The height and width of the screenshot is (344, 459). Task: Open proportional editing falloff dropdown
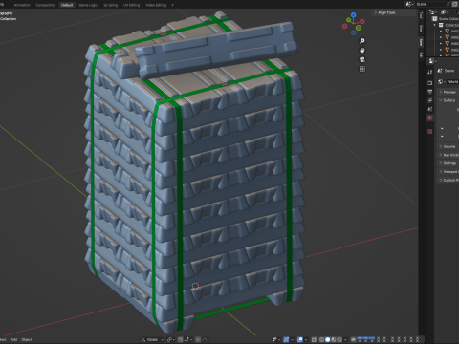click(x=205, y=339)
